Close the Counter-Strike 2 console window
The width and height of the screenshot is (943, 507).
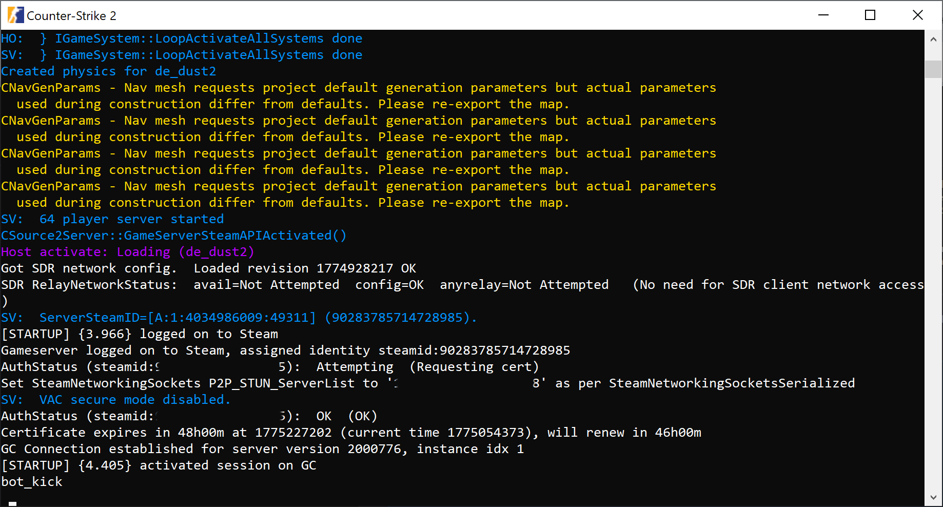918,15
